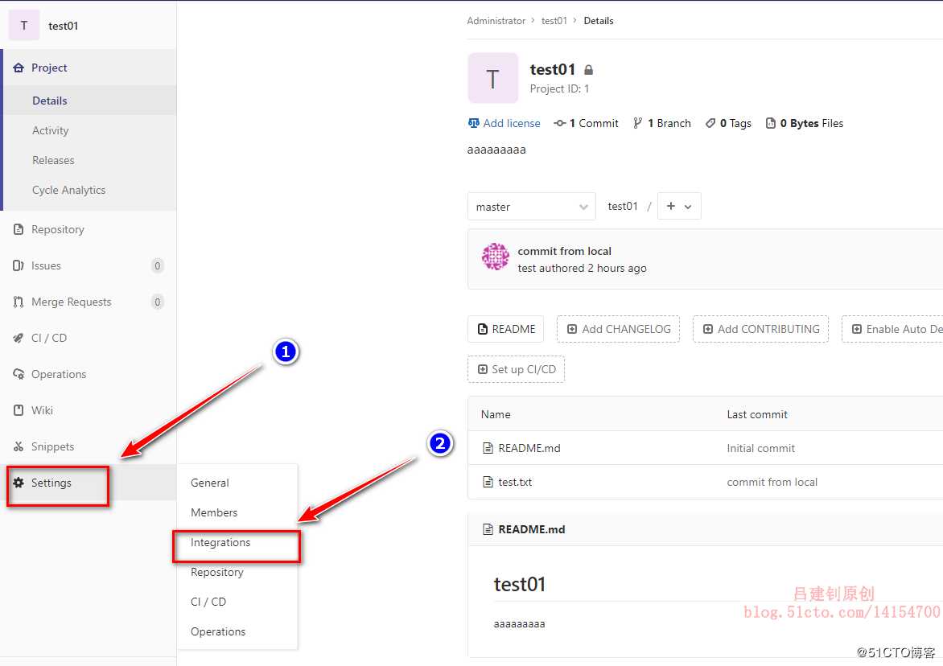
Task: Click the 'Project ID: 1' text
Action: click(x=559, y=89)
